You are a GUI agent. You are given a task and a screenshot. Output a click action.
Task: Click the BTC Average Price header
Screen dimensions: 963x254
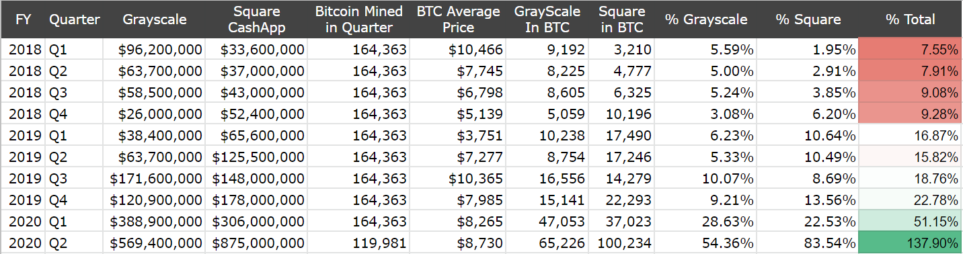(x=458, y=19)
